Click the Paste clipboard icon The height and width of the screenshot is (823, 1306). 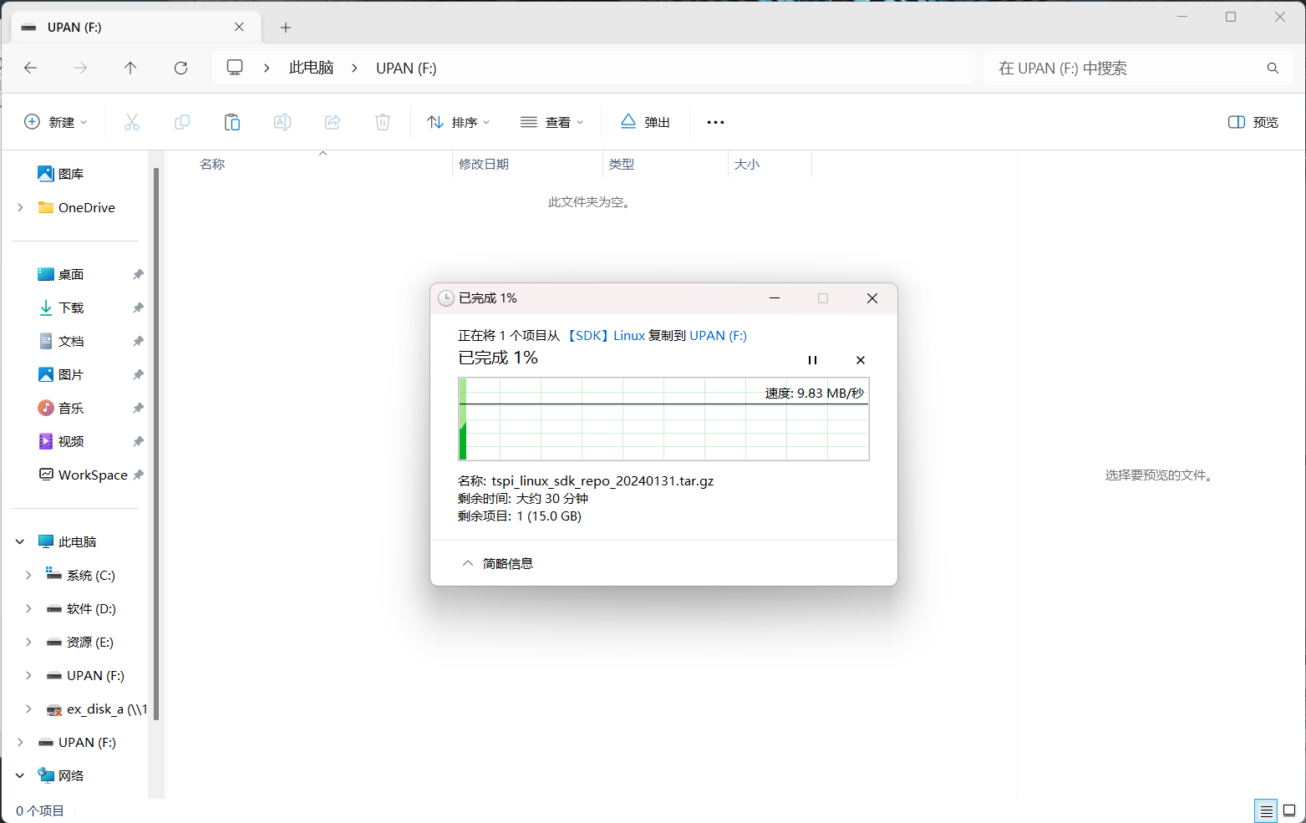point(232,122)
